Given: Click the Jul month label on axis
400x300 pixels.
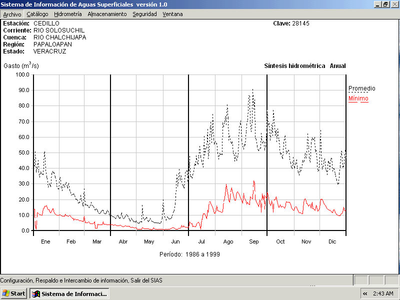Looking at the screenshot, I should [201, 241].
